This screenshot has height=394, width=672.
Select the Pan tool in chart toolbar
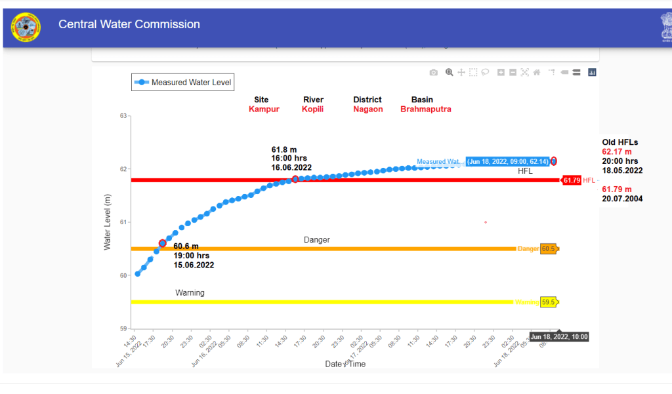tap(461, 73)
